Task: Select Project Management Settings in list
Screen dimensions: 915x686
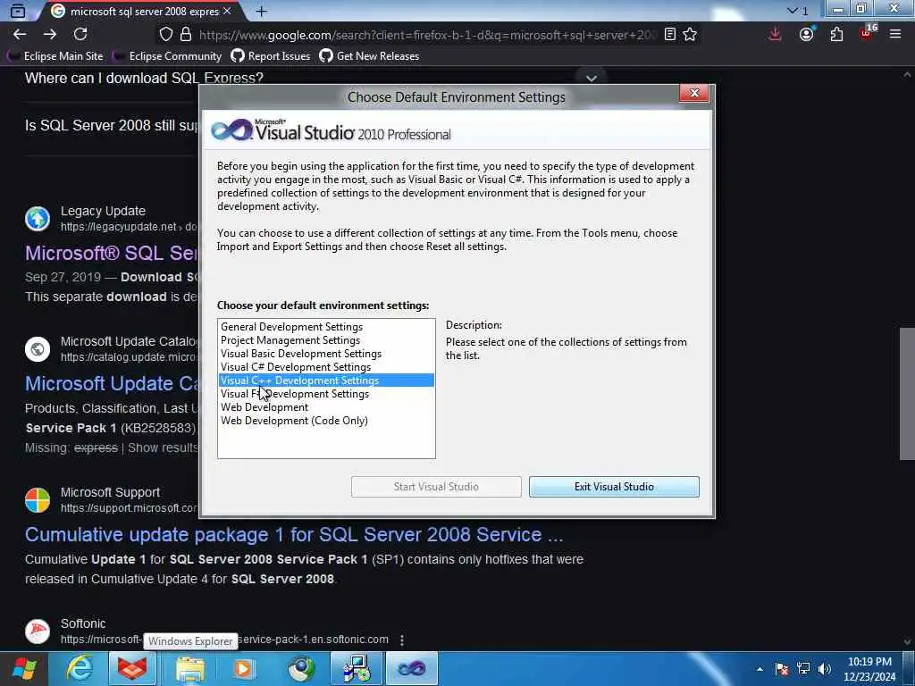Action: (x=326, y=340)
